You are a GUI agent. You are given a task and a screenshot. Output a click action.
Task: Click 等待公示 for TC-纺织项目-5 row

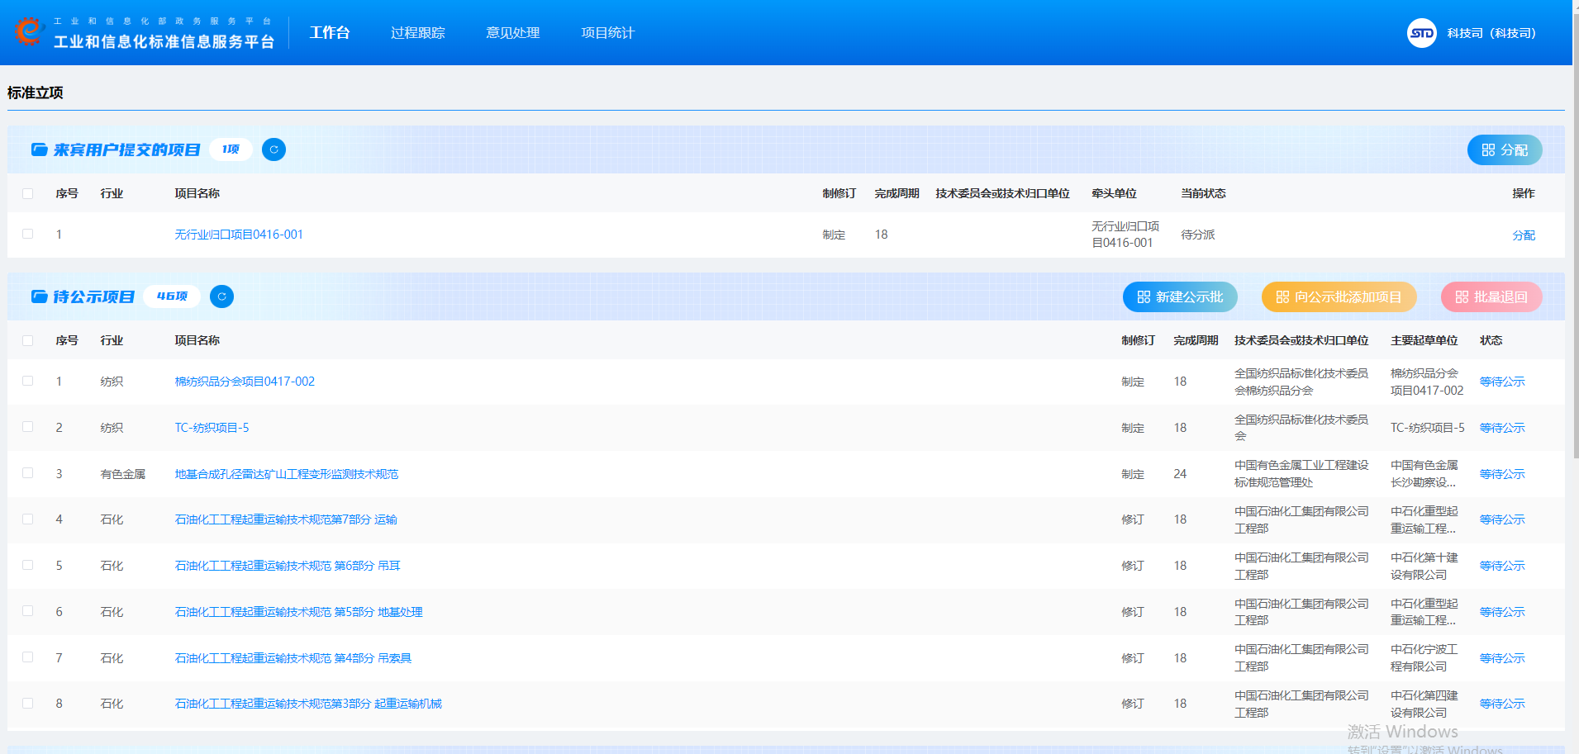(x=1502, y=428)
